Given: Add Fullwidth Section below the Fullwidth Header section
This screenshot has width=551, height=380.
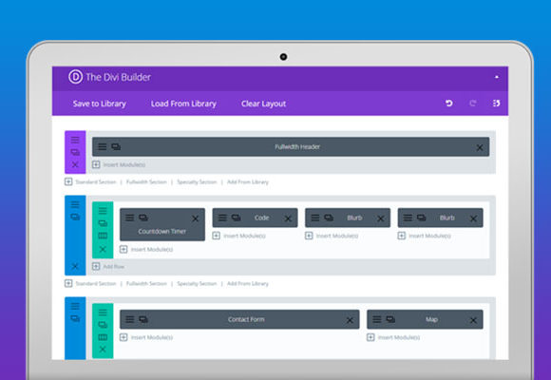Looking at the screenshot, I should pyautogui.click(x=146, y=181).
